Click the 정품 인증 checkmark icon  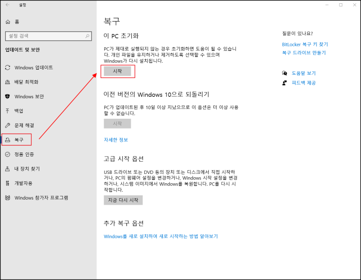coord(7,154)
